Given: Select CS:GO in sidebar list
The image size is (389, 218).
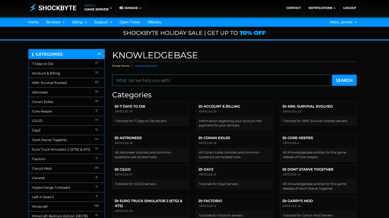Looking at the screenshot, I should [67, 121].
